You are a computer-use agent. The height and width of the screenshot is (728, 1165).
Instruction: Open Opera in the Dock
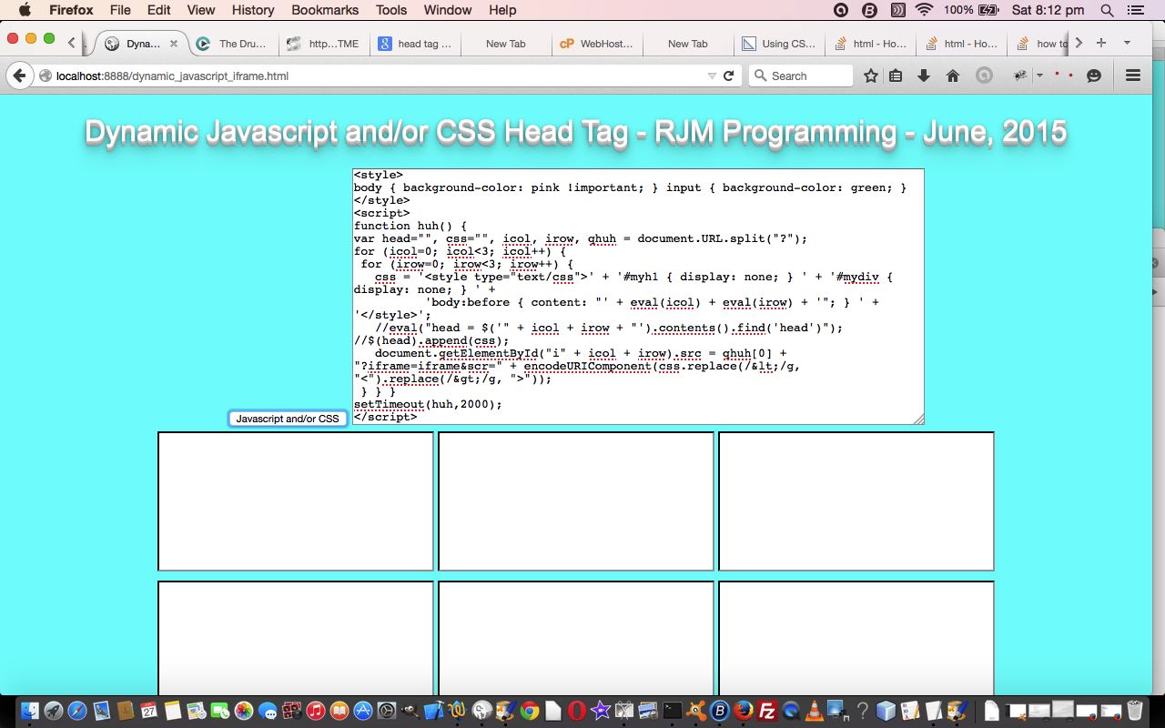pos(577,711)
